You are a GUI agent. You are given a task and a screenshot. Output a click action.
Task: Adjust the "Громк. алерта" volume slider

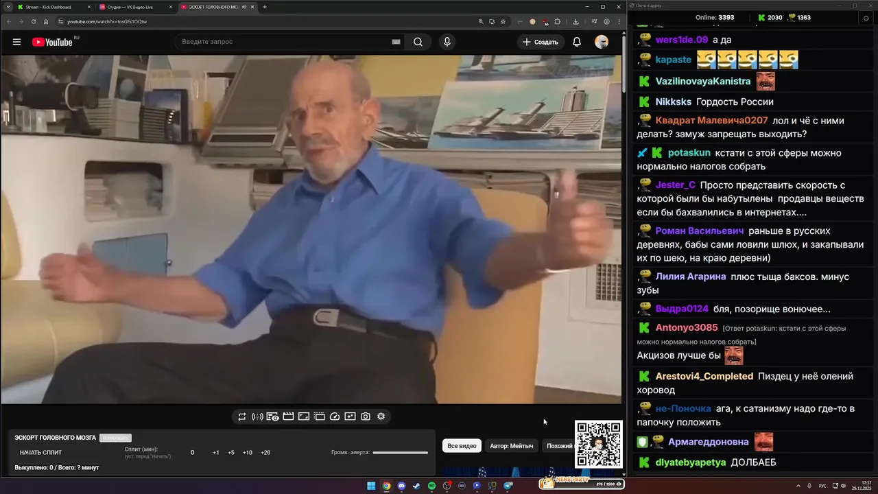400,453
